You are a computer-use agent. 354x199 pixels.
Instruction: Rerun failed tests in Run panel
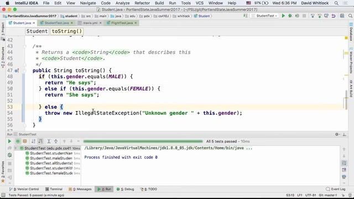[9, 148]
